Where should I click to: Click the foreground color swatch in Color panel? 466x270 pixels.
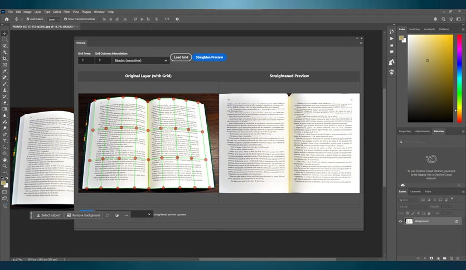point(401,38)
